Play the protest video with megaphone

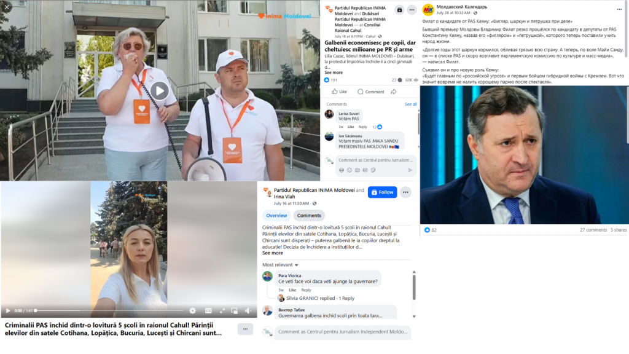[x=159, y=91]
